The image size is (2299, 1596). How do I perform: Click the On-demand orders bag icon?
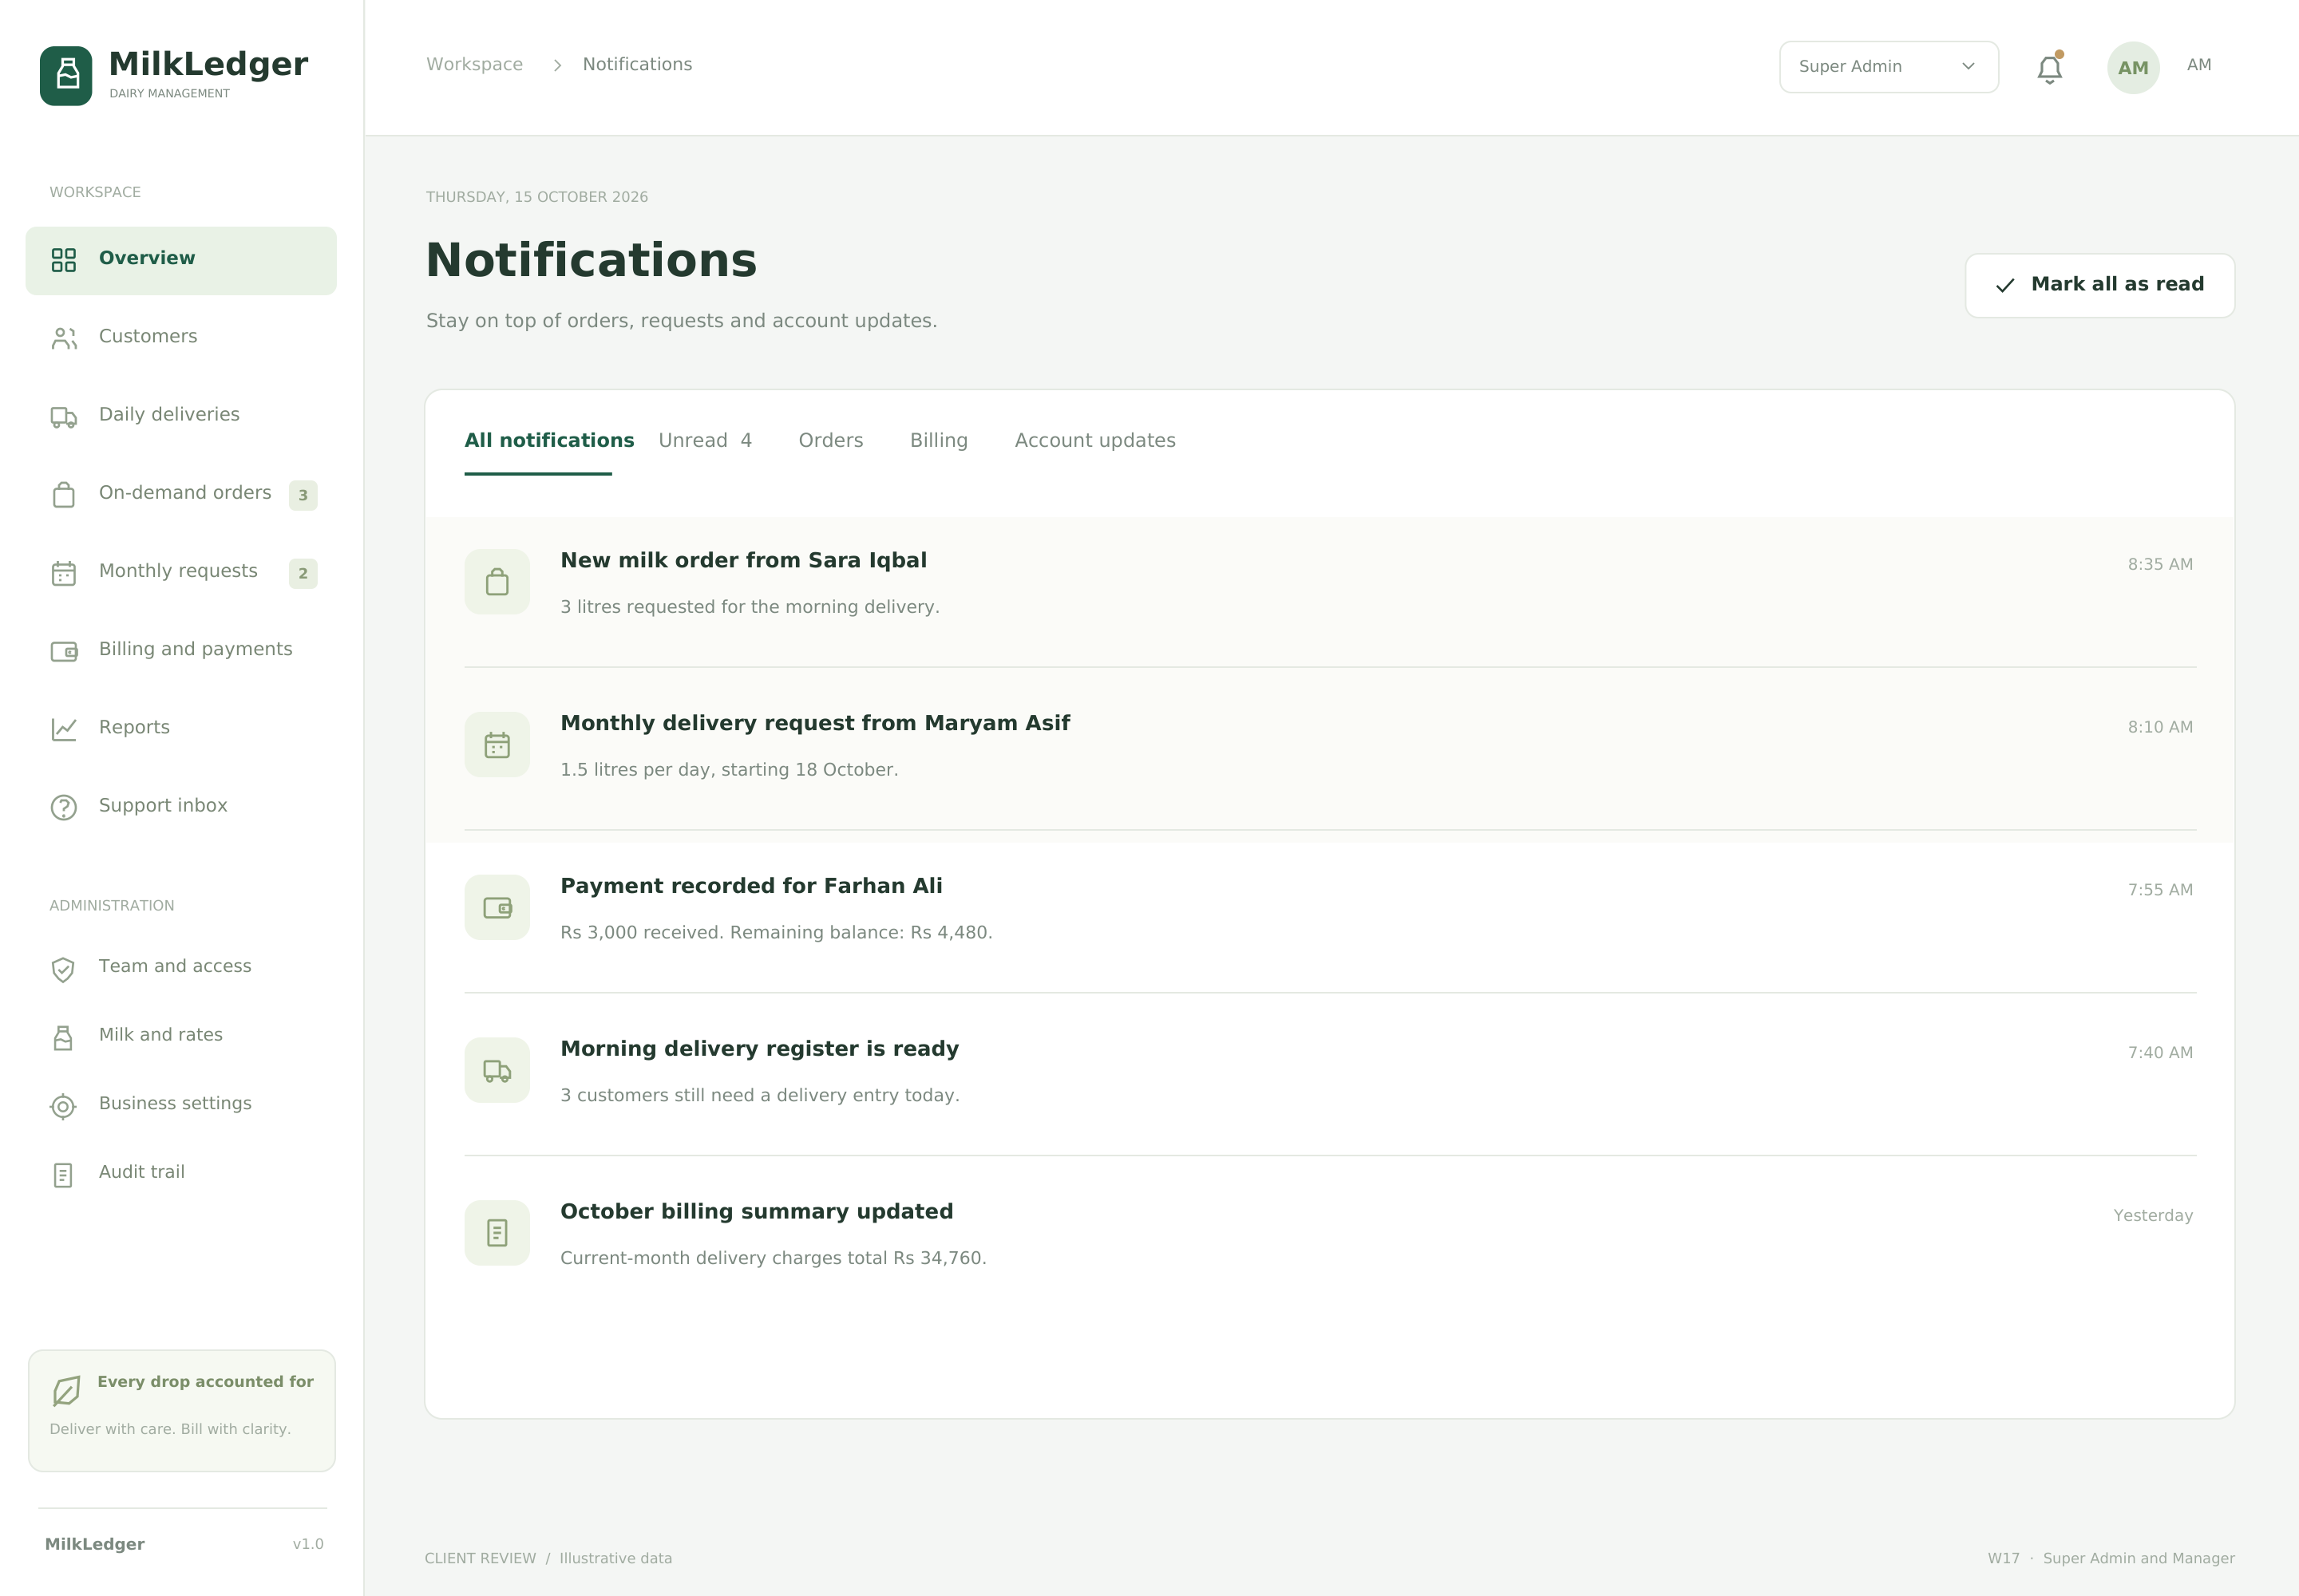tap(64, 495)
